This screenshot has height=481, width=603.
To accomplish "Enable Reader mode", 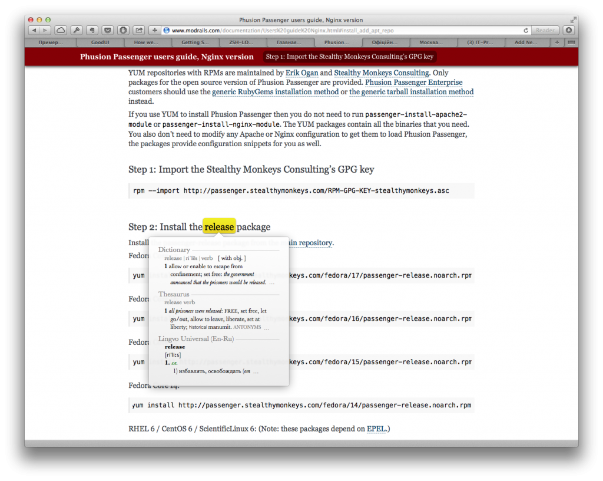I will pyautogui.click(x=545, y=29).
